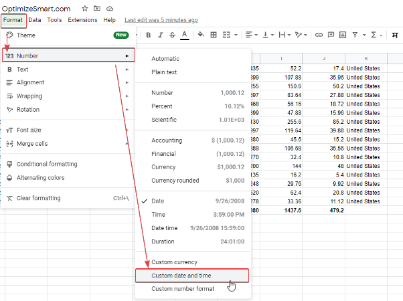The height and width of the screenshot is (301, 403).
Task: Click the borders toolbar icon
Action: 214,35
